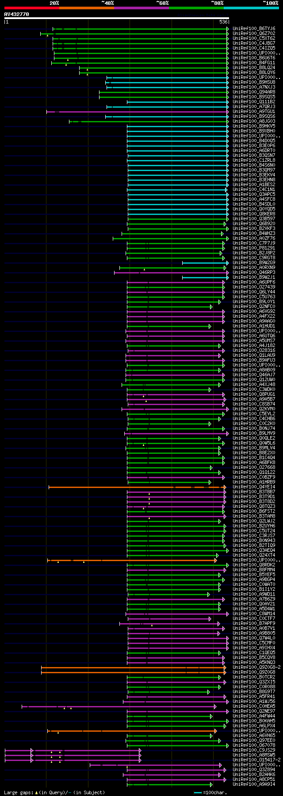Click the red ~20% legend color bar
Viewport: 283px width, 796px height.
(x=31, y=8)
